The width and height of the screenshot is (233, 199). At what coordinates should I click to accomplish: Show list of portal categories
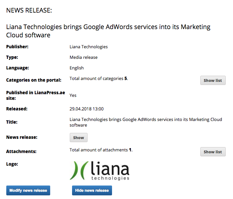213,80
